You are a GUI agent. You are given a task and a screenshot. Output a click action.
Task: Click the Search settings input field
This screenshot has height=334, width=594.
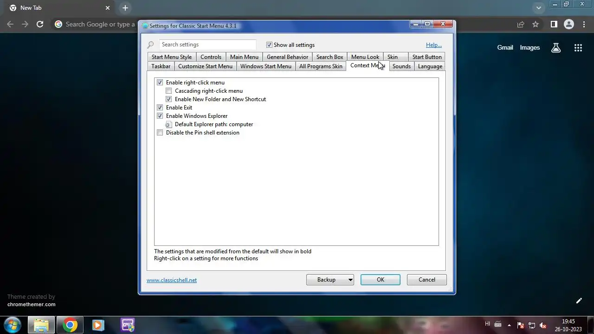pyautogui.click(x=207, y=45)
